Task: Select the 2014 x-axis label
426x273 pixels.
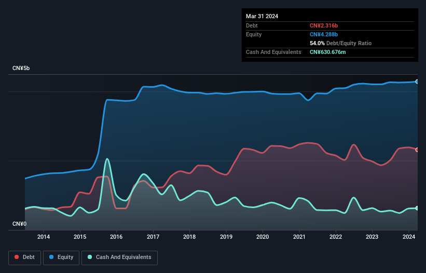Action: [44, 237]
